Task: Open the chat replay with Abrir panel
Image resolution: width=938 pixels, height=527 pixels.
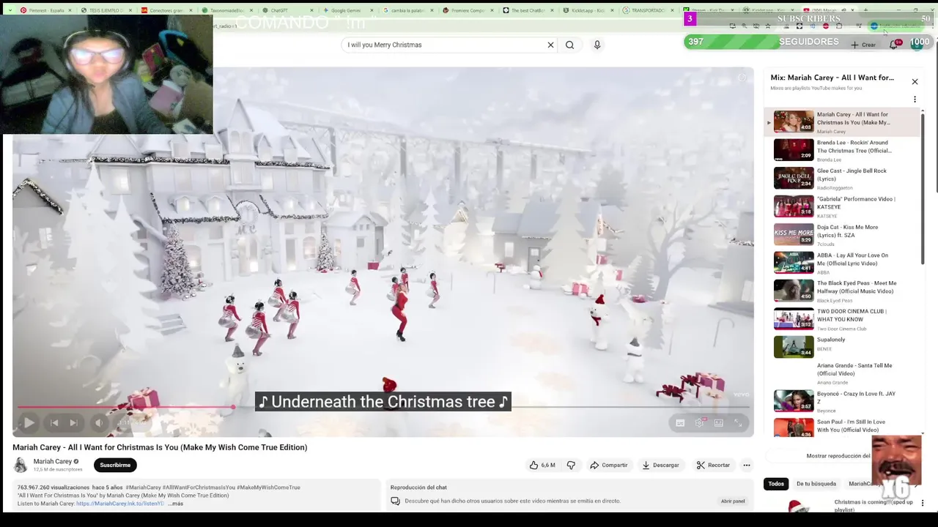Action: point(733,501)
